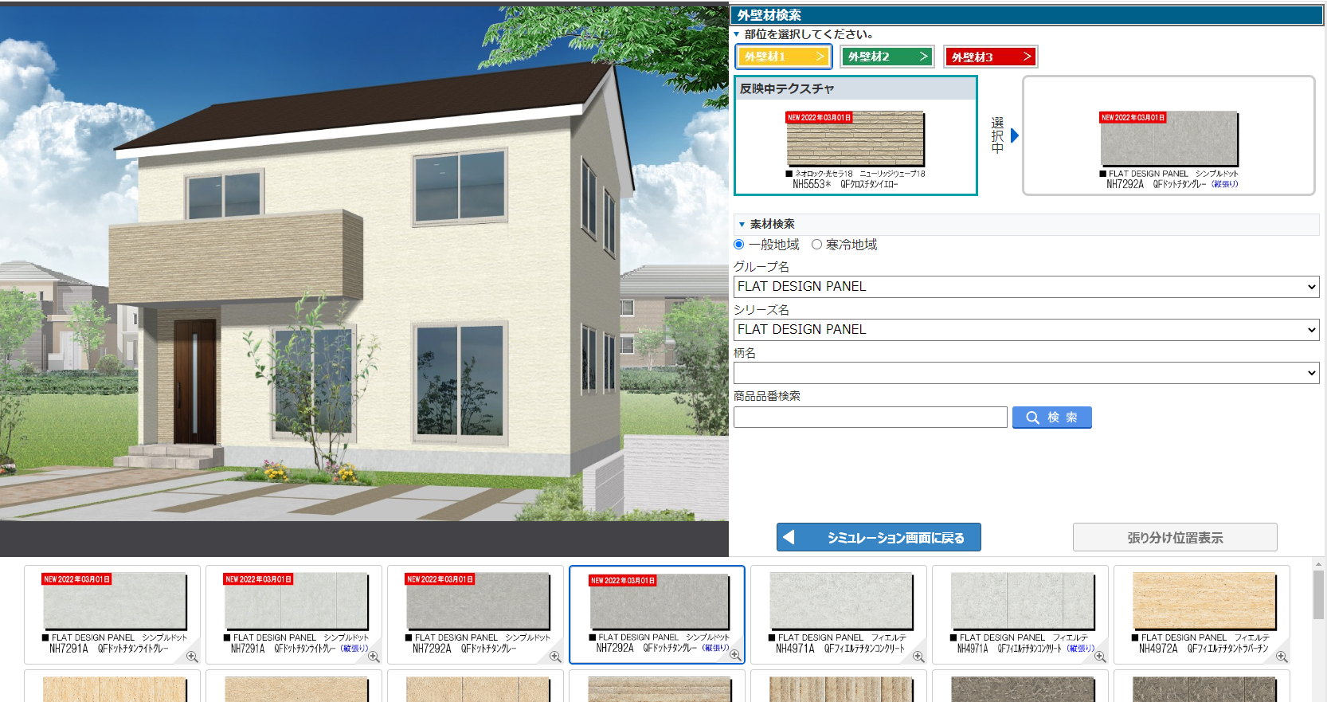Select the 一般地域 radio button
This screenshot has height=702, width=1327.
pyautogui.click(x=739, y=245)
